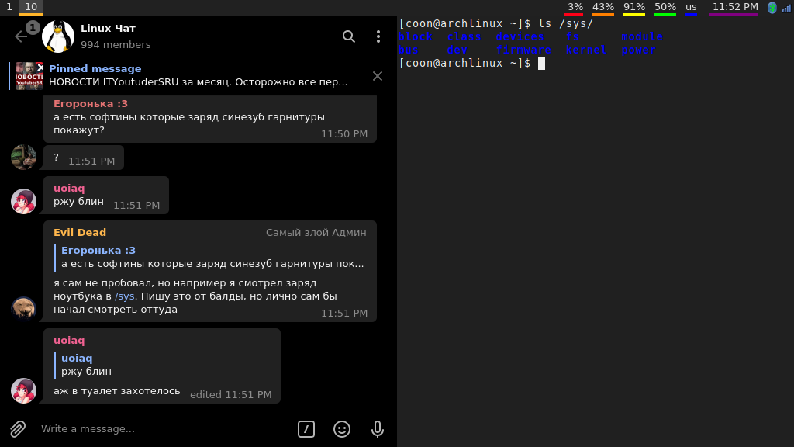This screenshot has height=447, width=794.
Task: Click the 3% status bar indicator
Action: point(575,7)
